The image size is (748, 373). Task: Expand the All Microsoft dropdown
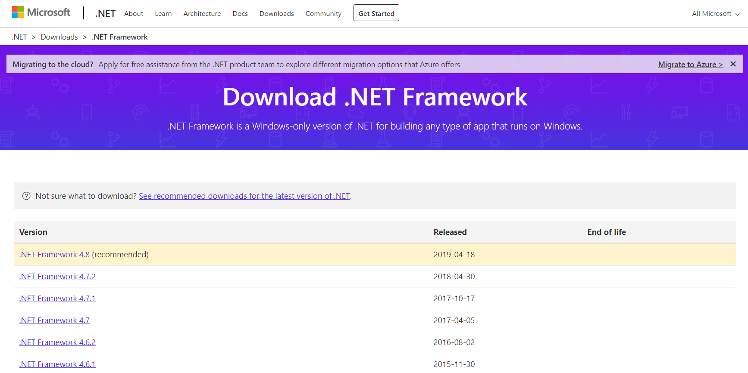(716, 14)
